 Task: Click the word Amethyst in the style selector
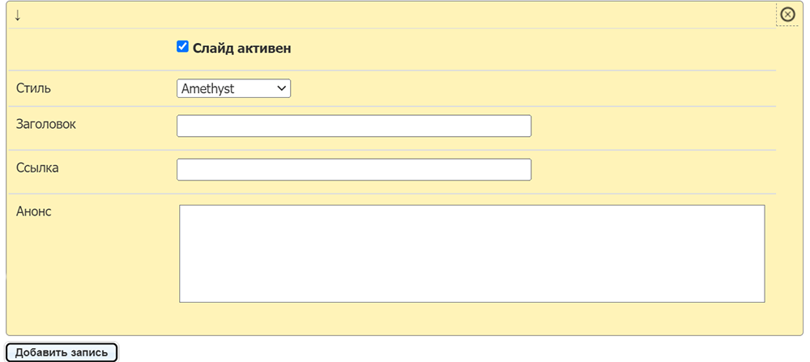click(207, 88)
